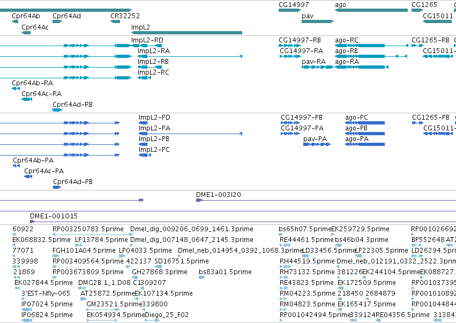The image size is (456, 323).
Task: Click ago-PB protein label
Action: point(356,128)
